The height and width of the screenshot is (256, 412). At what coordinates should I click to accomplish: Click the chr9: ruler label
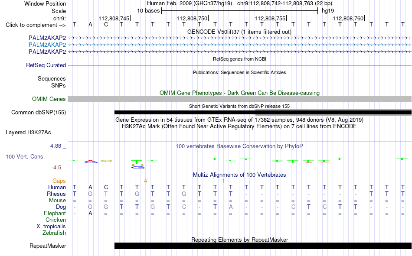pos(60,18)
